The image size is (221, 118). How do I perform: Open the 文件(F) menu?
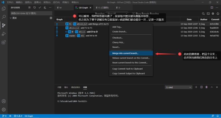pos(10,2)
